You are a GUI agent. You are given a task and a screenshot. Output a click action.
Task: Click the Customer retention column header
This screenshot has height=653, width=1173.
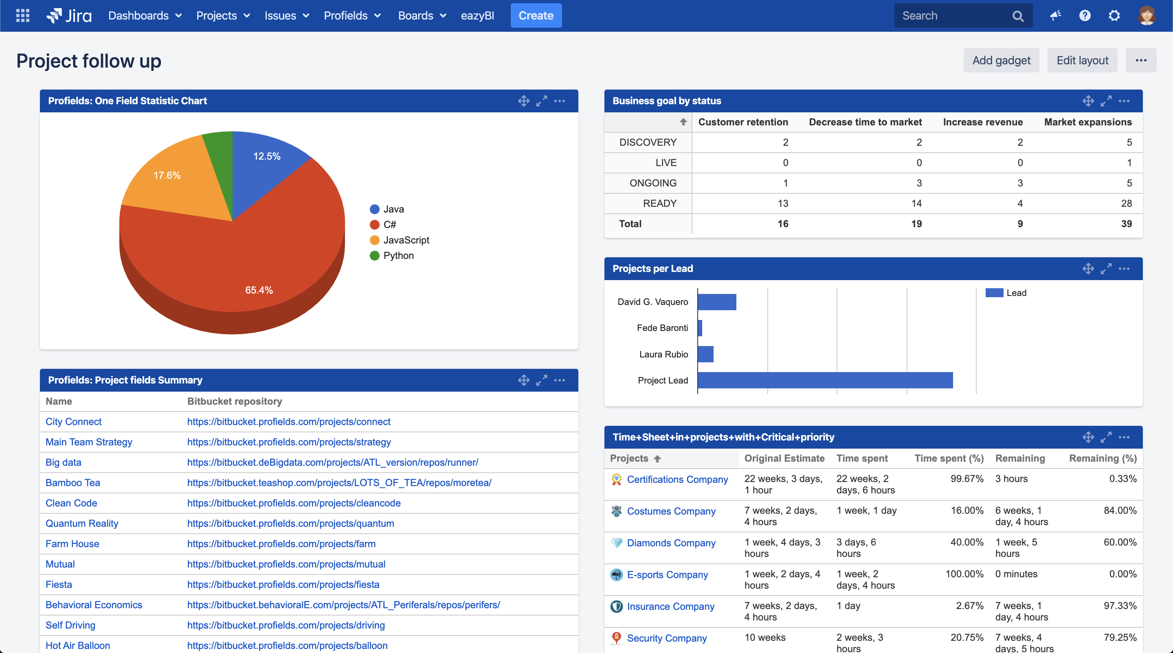(743, 122)
